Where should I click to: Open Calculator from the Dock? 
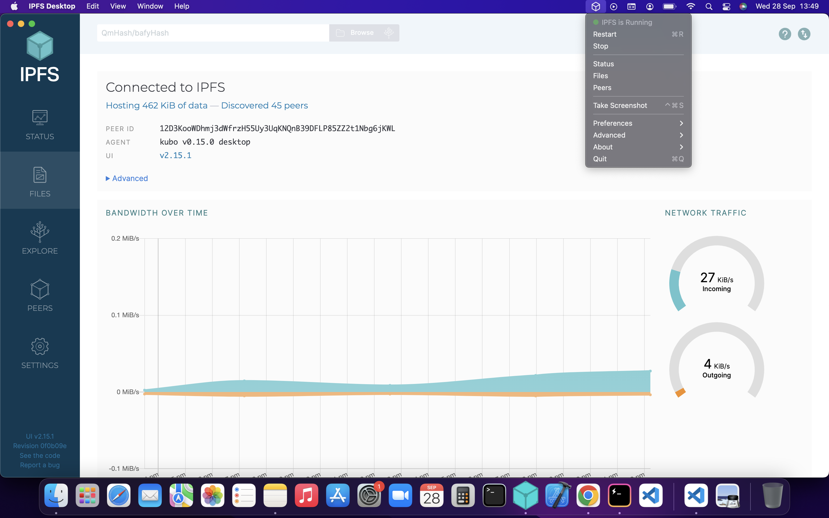pos(463,495)
